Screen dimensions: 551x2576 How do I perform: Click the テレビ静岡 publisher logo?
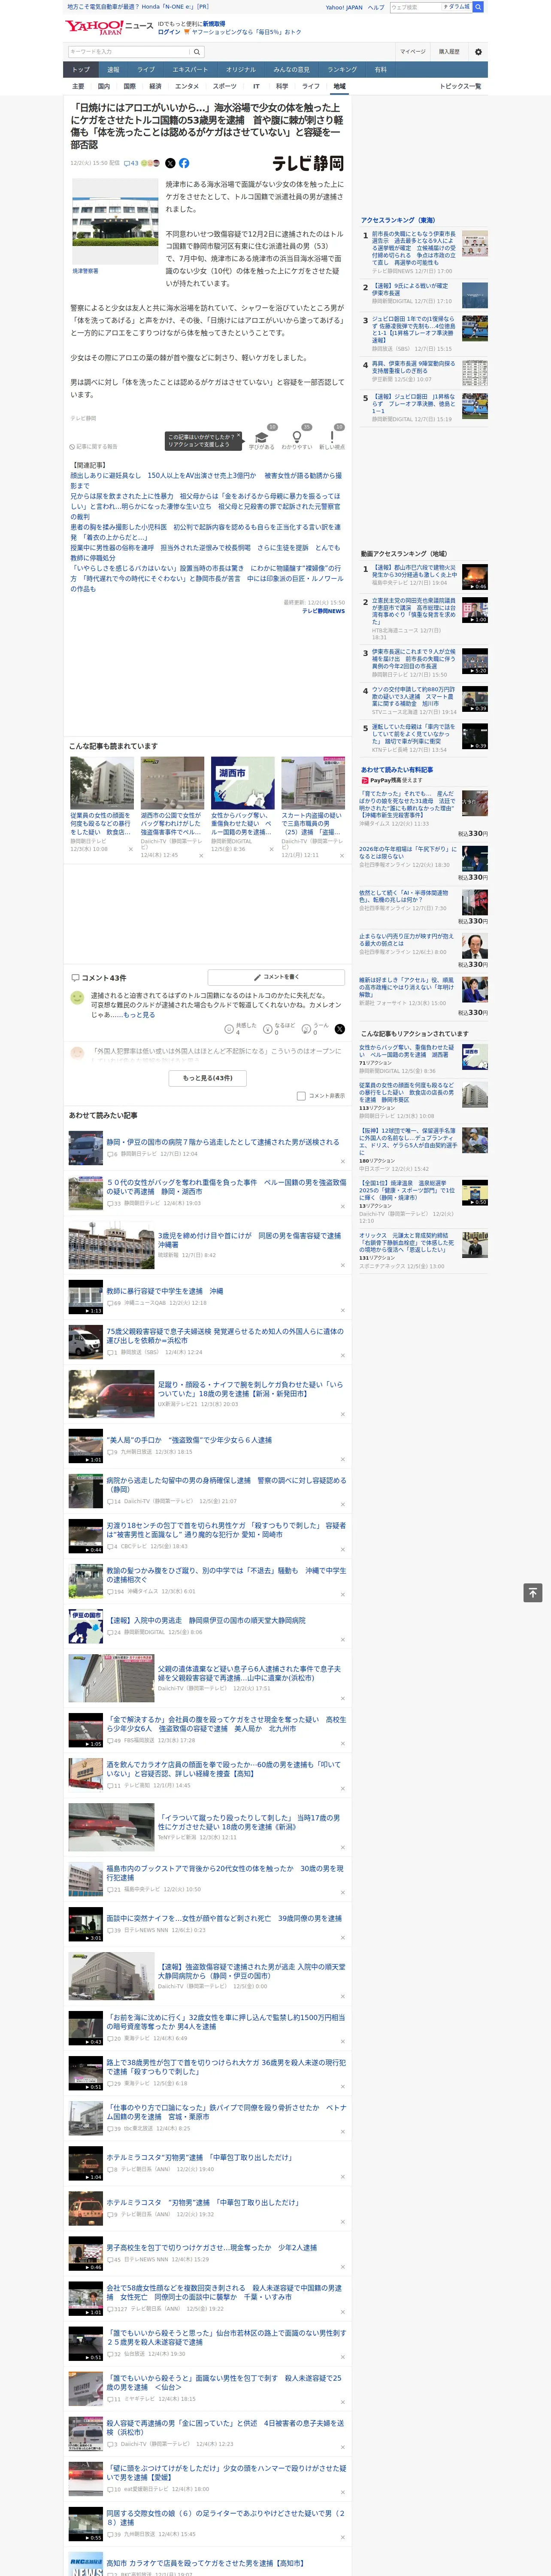(x=308, y=163)
